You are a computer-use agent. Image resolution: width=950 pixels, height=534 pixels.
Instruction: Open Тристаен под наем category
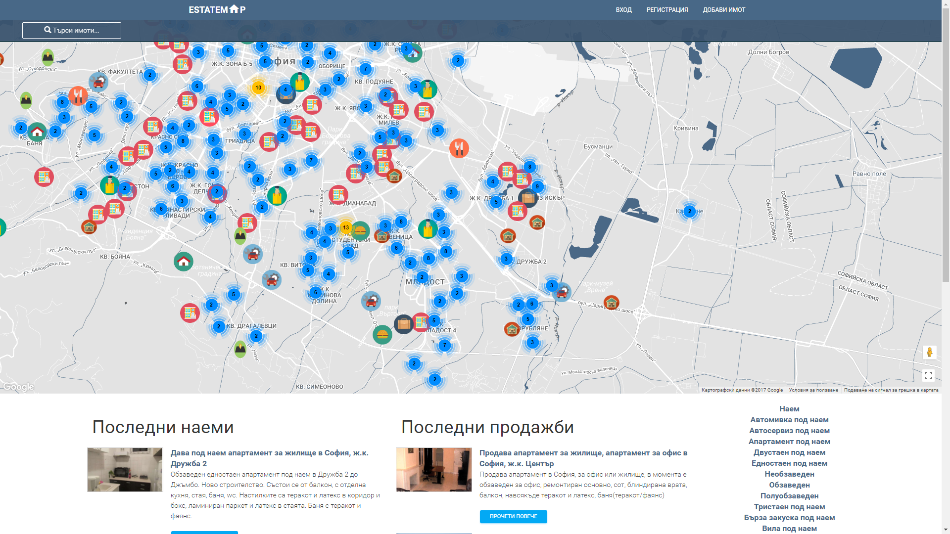789,507
